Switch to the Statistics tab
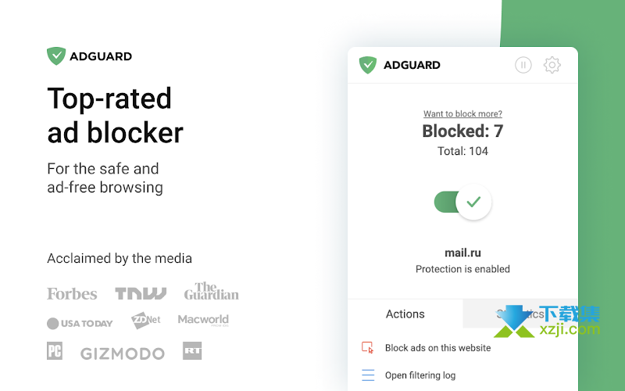Viewport: 625px width, 391px height. click(x=520, y=314)
